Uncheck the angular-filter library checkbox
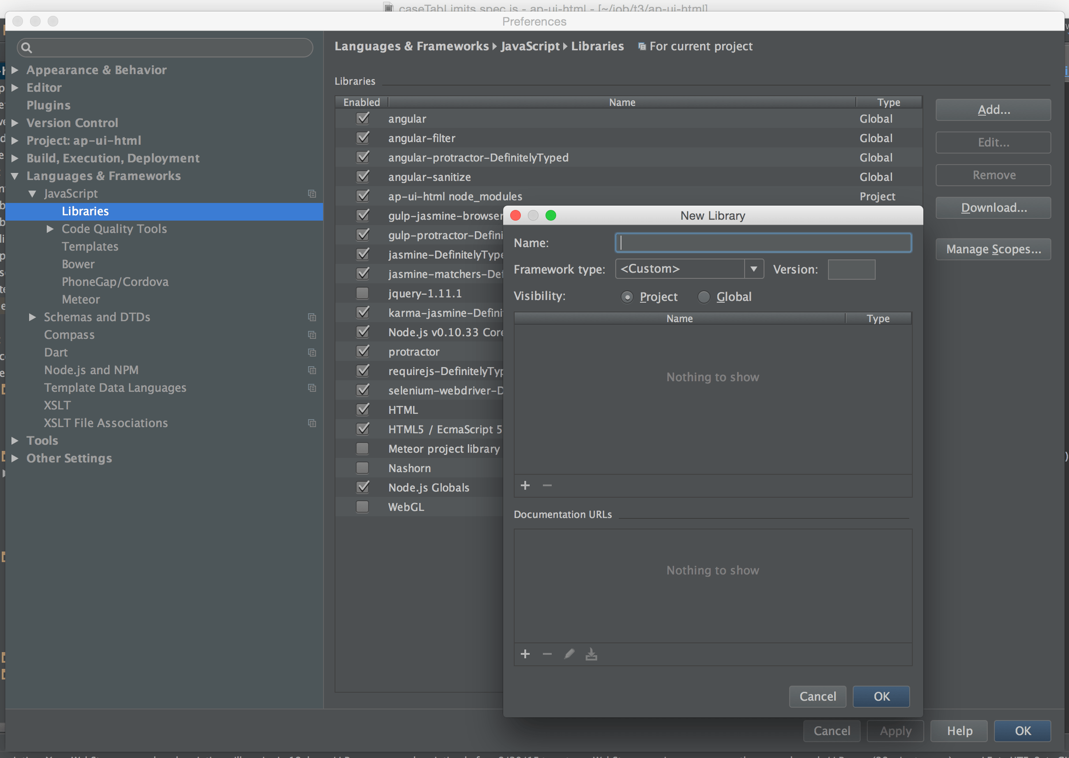 pos(362,138)
